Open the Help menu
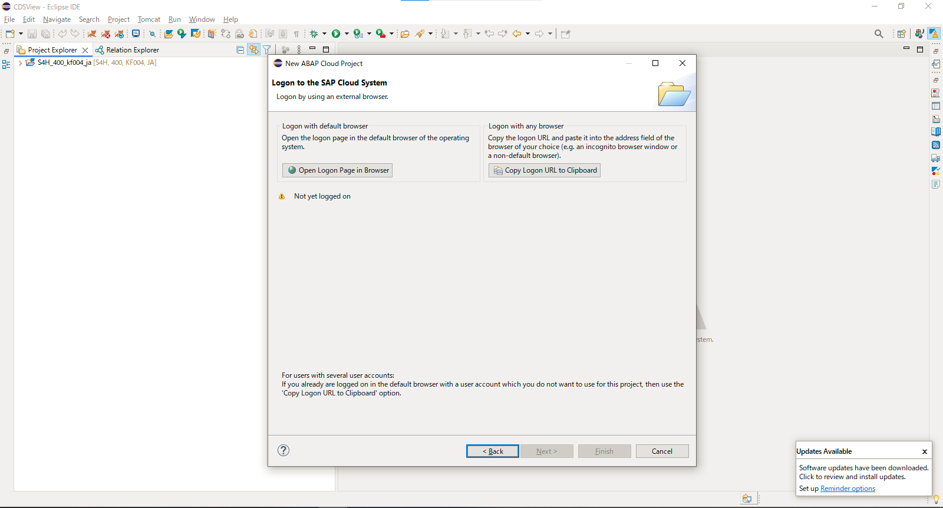943x508 pixels. pos(230,19)
